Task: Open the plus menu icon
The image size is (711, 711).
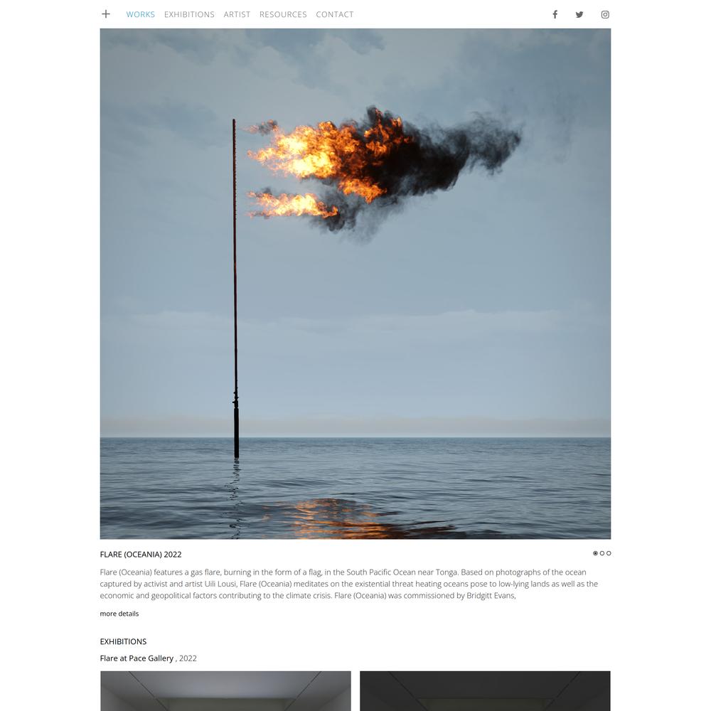Action: click(106, 14)
